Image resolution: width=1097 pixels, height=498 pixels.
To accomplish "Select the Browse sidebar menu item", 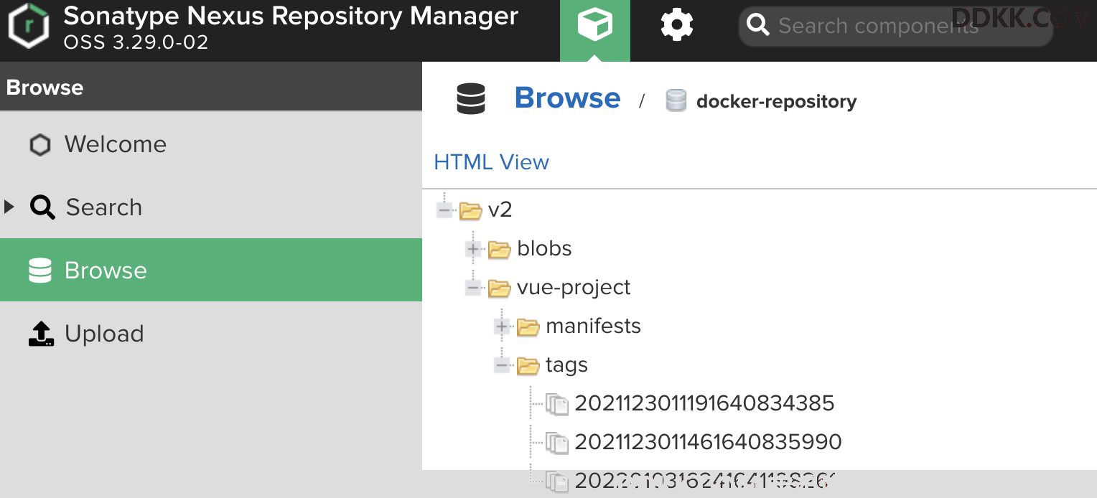I will coord(211,270).
